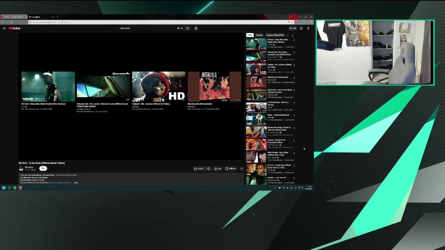Save the video with Tallenna button
445x250 pixels.
point(230,169)
